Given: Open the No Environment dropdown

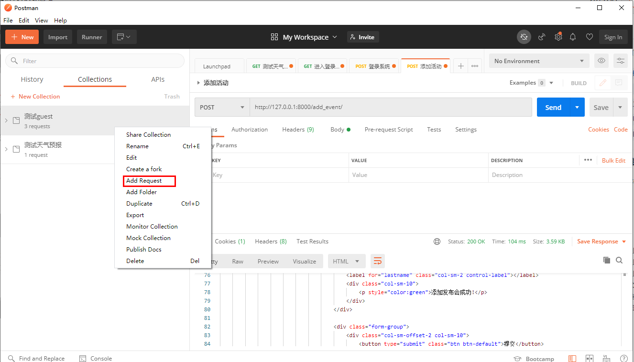Looking at the screenshot, I should (x=539, y=61).
